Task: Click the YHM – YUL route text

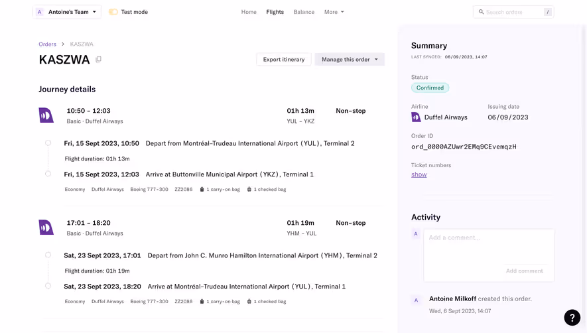Action: coord(302,233)
